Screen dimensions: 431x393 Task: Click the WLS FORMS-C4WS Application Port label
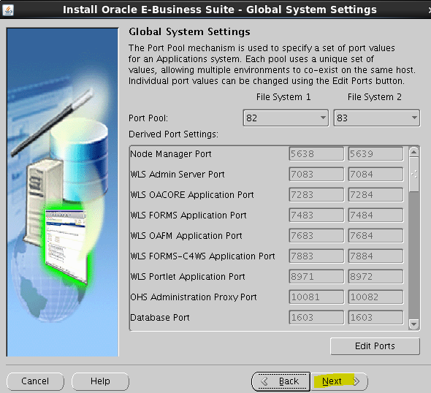tap(202, 256)
